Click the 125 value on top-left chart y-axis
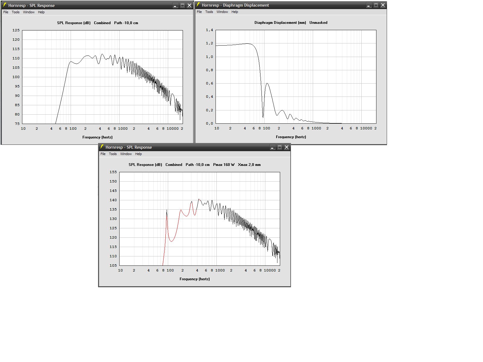The image size is (483, 362). tap(16, 30)
